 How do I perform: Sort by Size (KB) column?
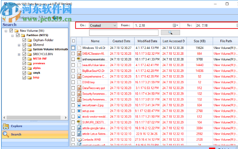(199, 41)
